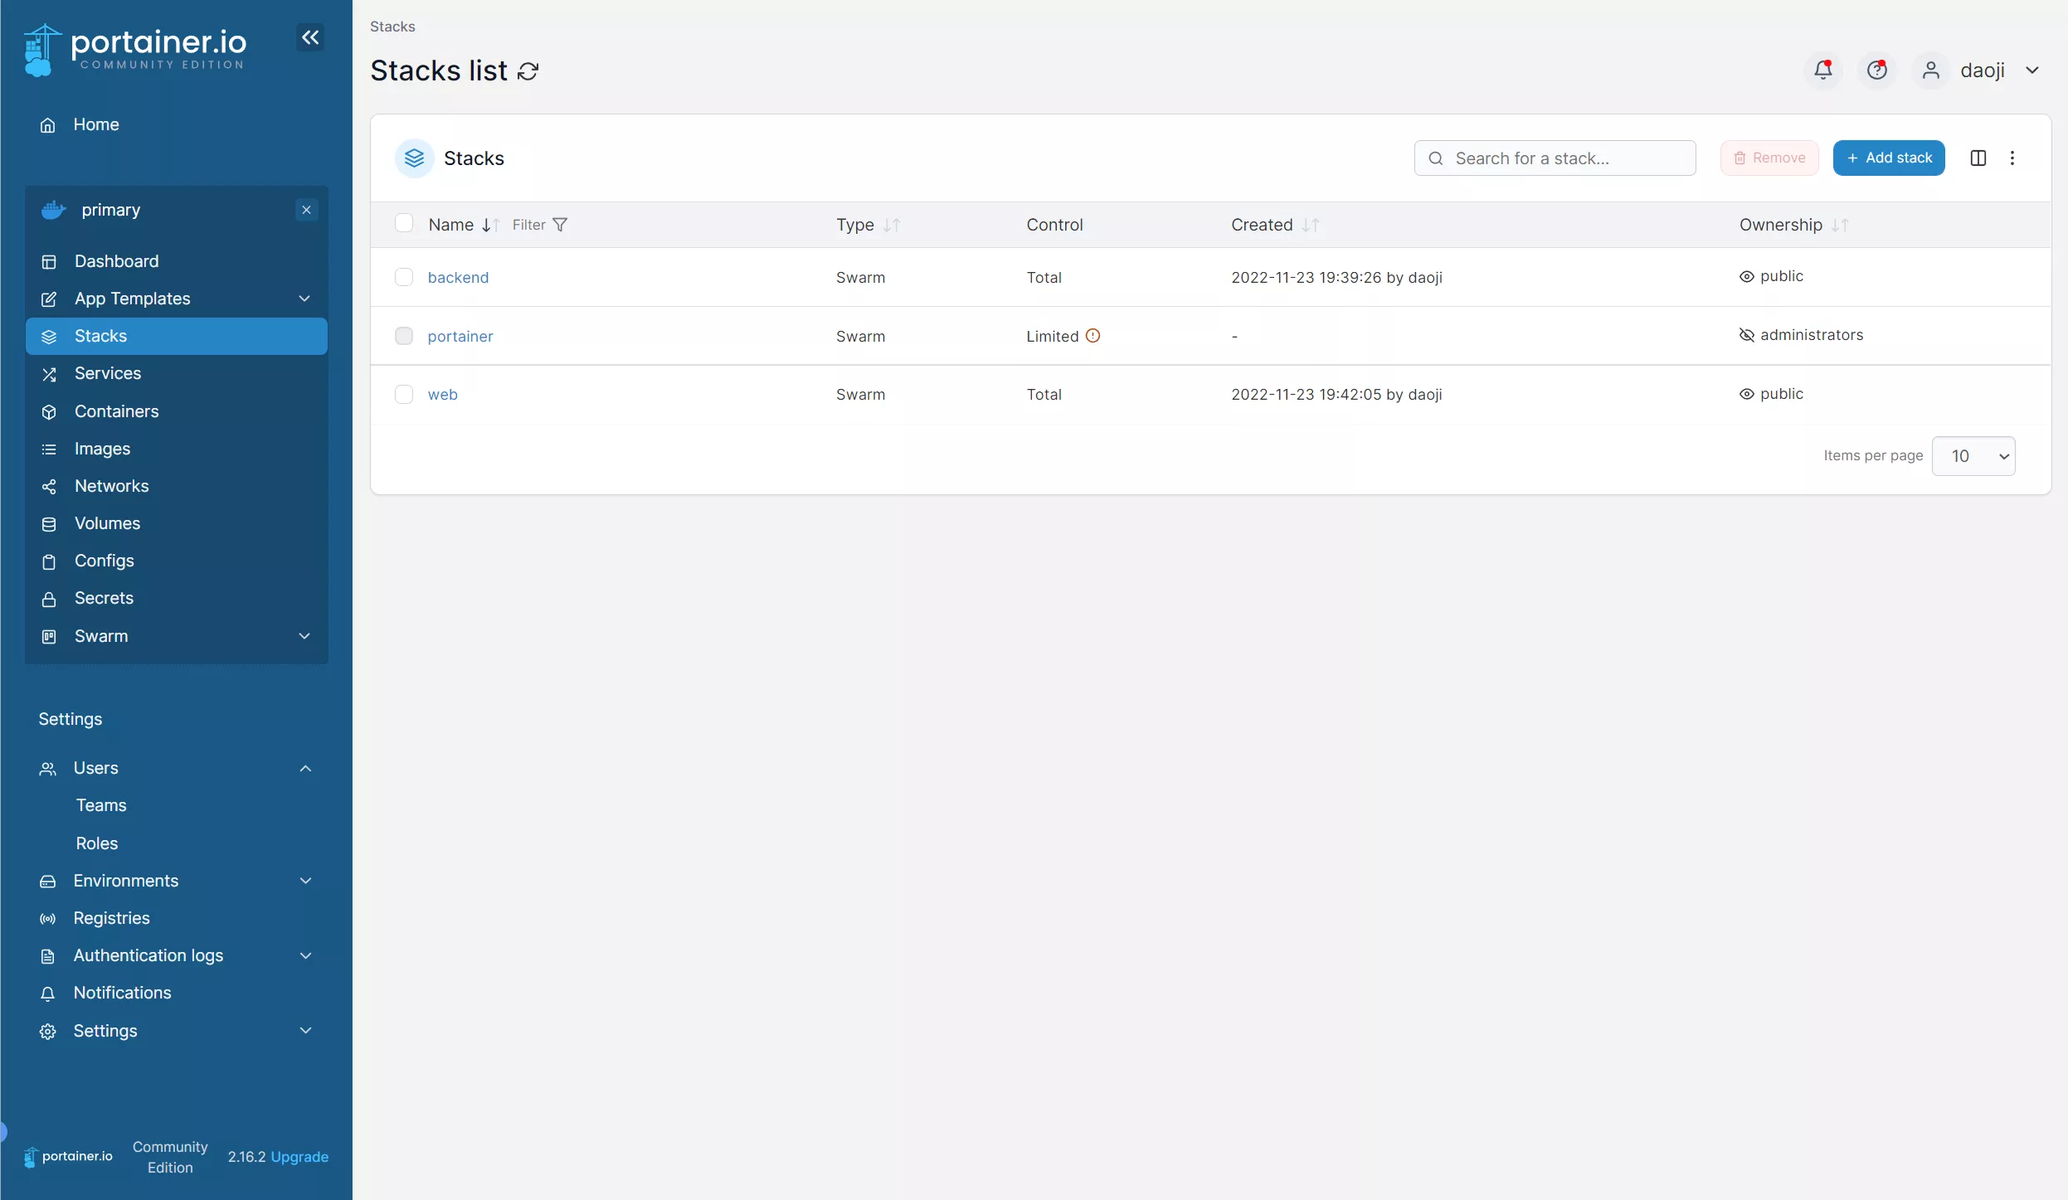Click the eye icon on web row
This screenshot has height=1200, width=2068.
click(1747, 395)
